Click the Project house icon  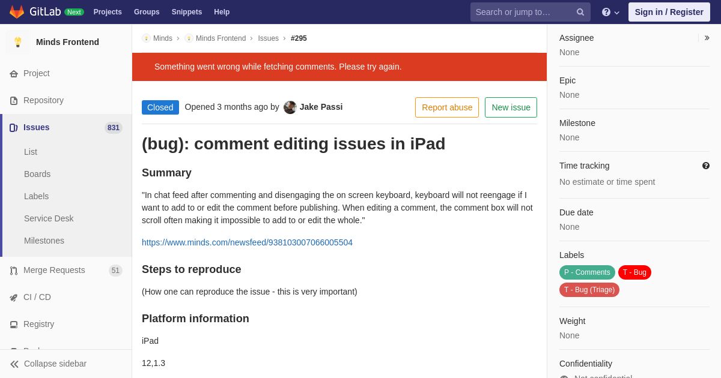point(14,74)
